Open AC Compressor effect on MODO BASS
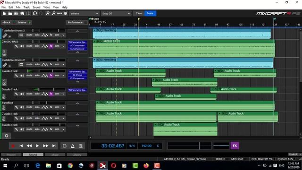302x170 pixels. pos(77,45)
